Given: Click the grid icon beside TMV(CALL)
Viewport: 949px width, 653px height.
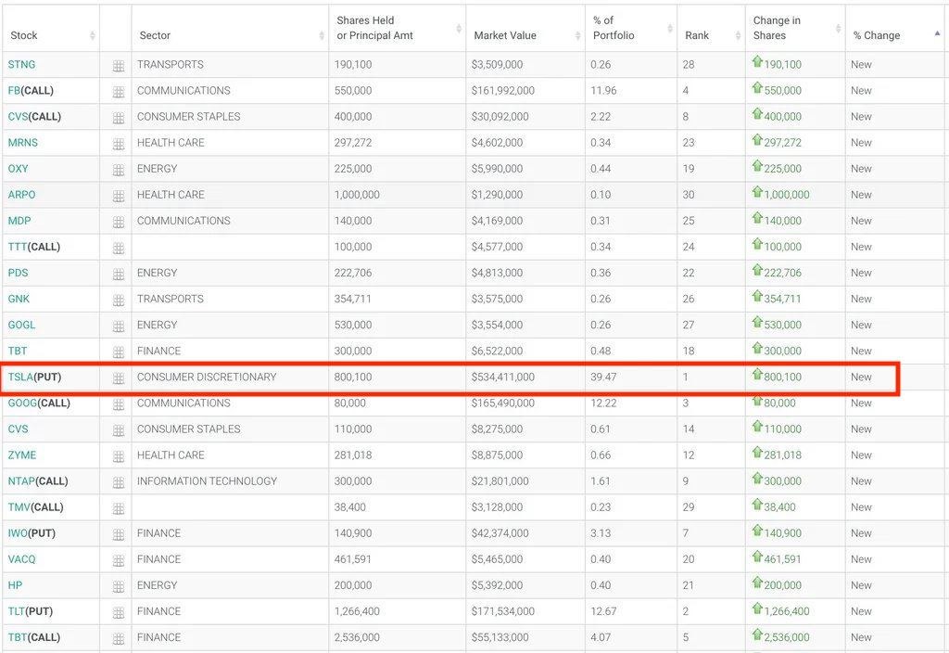Looking at the screenshot, I should point(119,509).
